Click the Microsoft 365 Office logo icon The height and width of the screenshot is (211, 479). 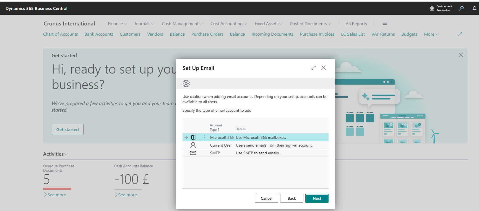(x=193, y=137)
